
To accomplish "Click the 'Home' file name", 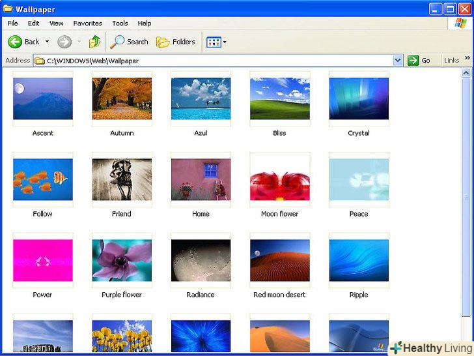I will [x=201, y=214].
